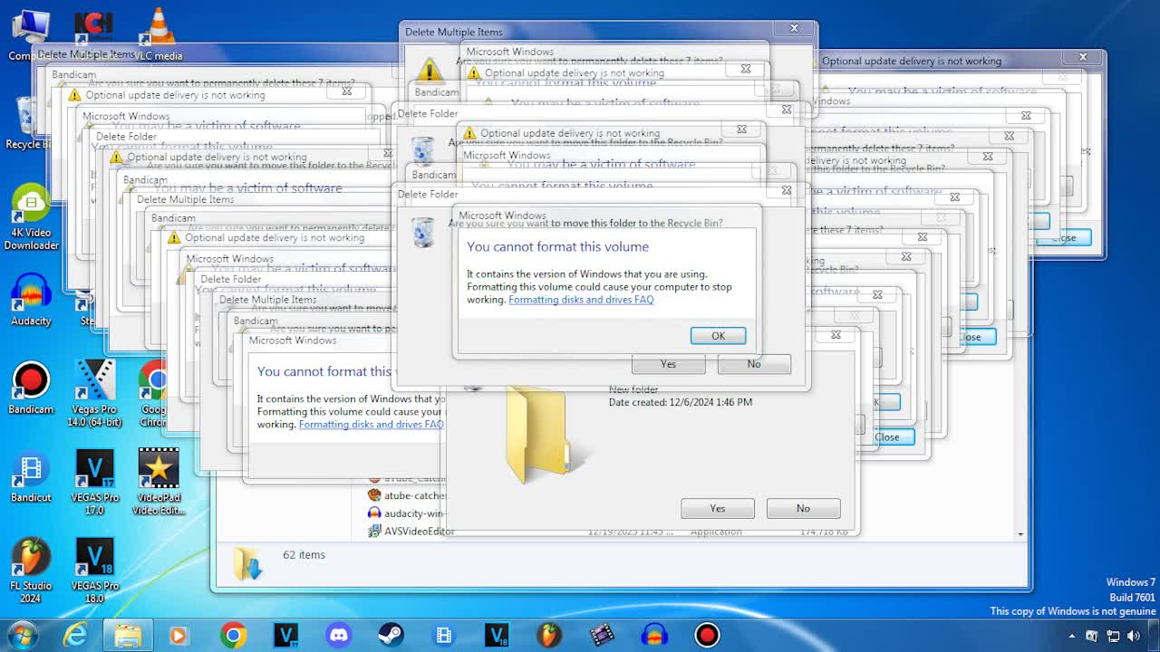
Task: Open File Explorer taskbar button
Action: click(x=128, y=636)
